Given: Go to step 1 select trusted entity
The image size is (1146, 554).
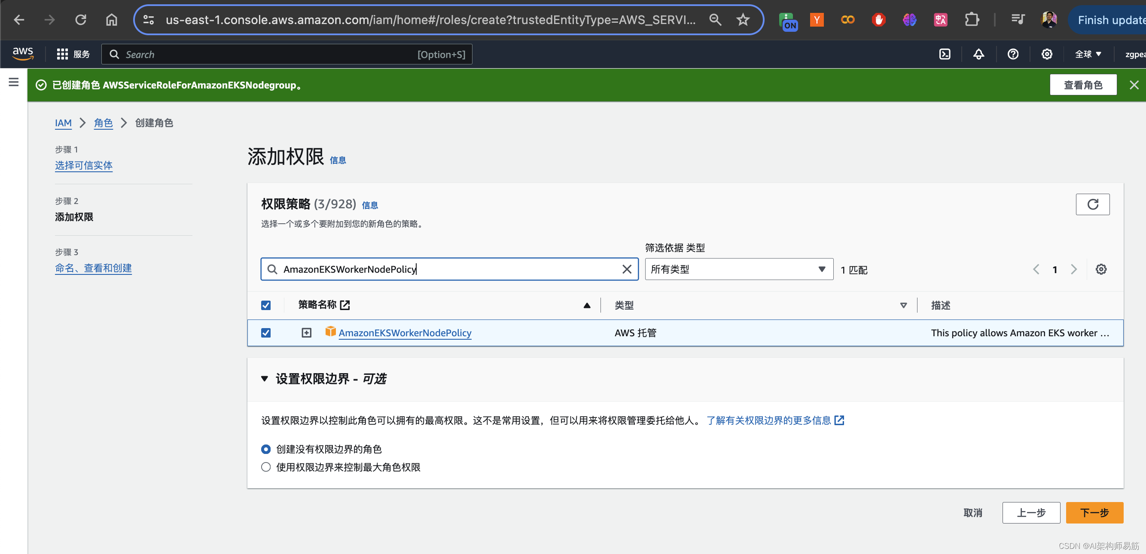Looking at the screenshot, I should tap(84, 165).
